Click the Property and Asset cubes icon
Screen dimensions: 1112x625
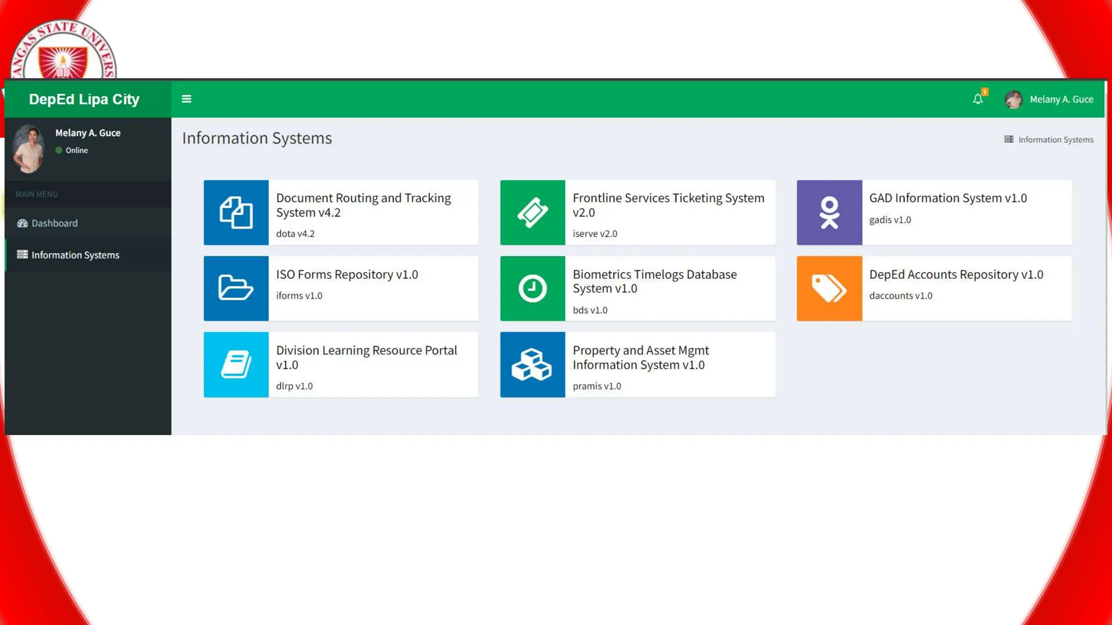(532, 364)
